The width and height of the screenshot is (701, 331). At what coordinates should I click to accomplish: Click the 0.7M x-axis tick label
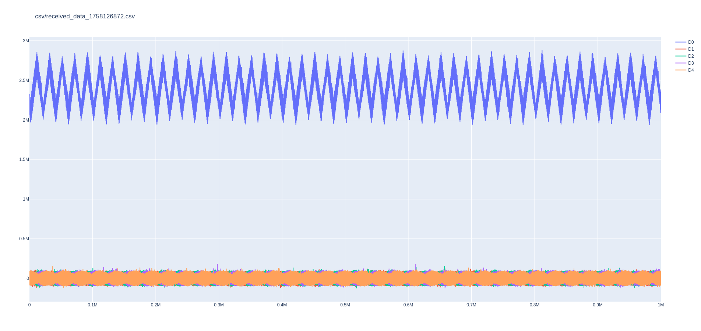click(471, 305)
